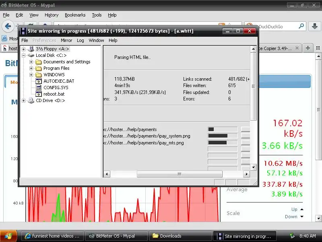Image resolution: width=322 pixels, height=242 pixels.
Task: Click HTTrack horizontal scrollbar right arrow
Action: [x=246, y=174]
